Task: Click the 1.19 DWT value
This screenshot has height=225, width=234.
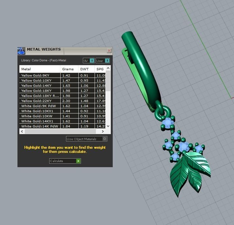Action: pyautogui.click(x=84, y=126)
